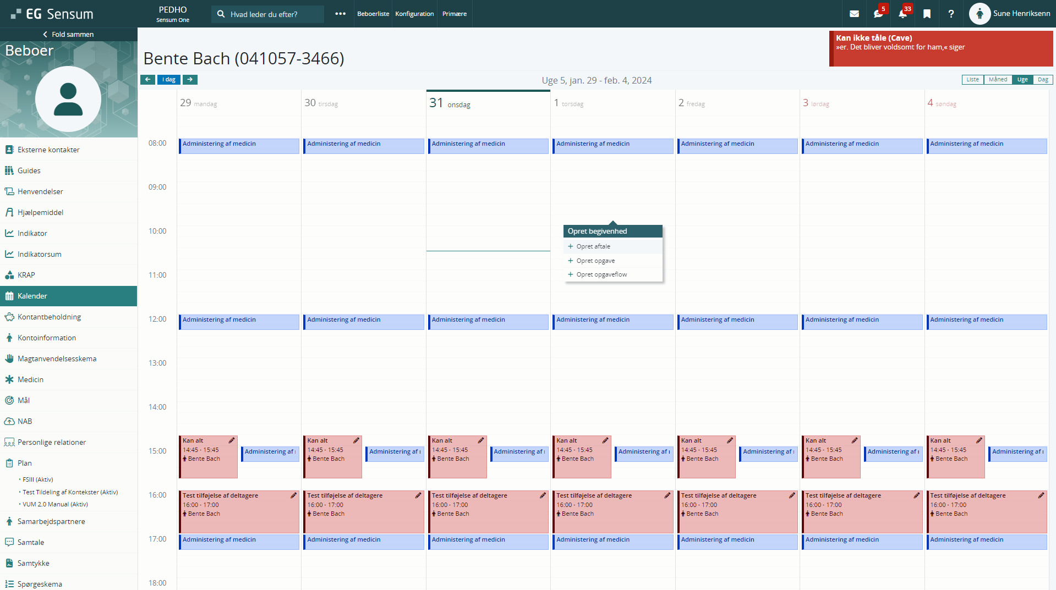Open chat messages with 5 badge
The height and width of the screenshot is (590, 1056).
click(878, 14)
